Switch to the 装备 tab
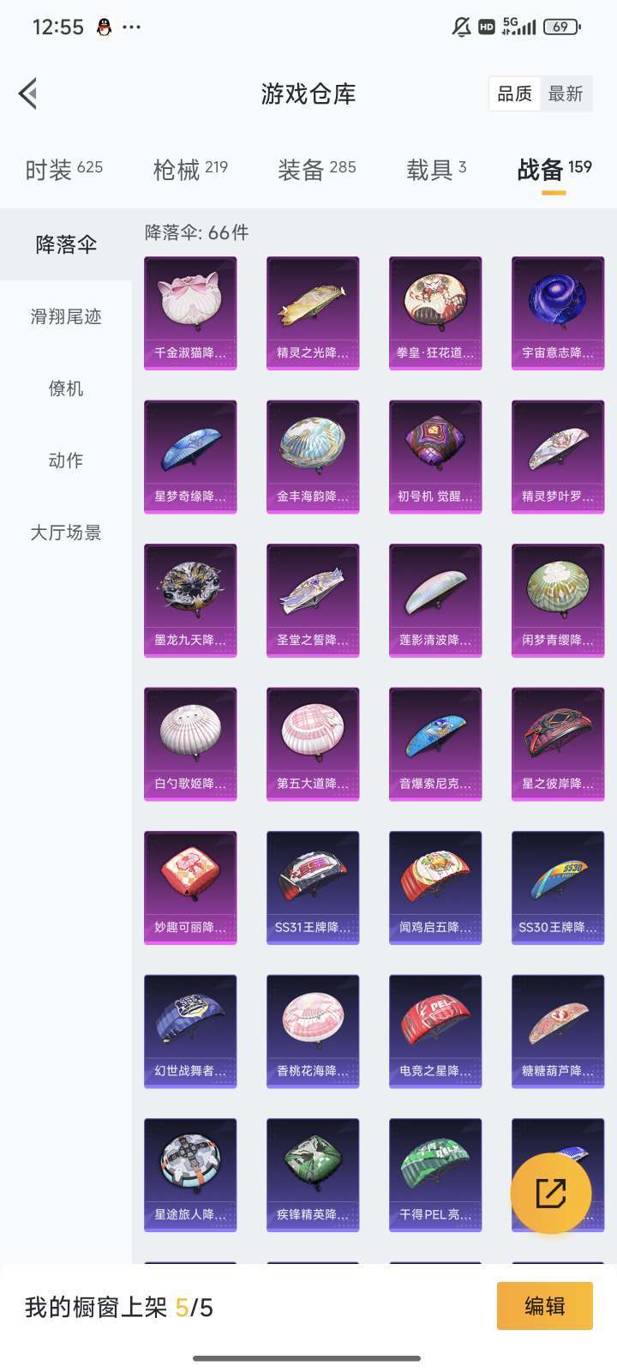This screenshot has width=617, height=1372. [x=316, y=169]
